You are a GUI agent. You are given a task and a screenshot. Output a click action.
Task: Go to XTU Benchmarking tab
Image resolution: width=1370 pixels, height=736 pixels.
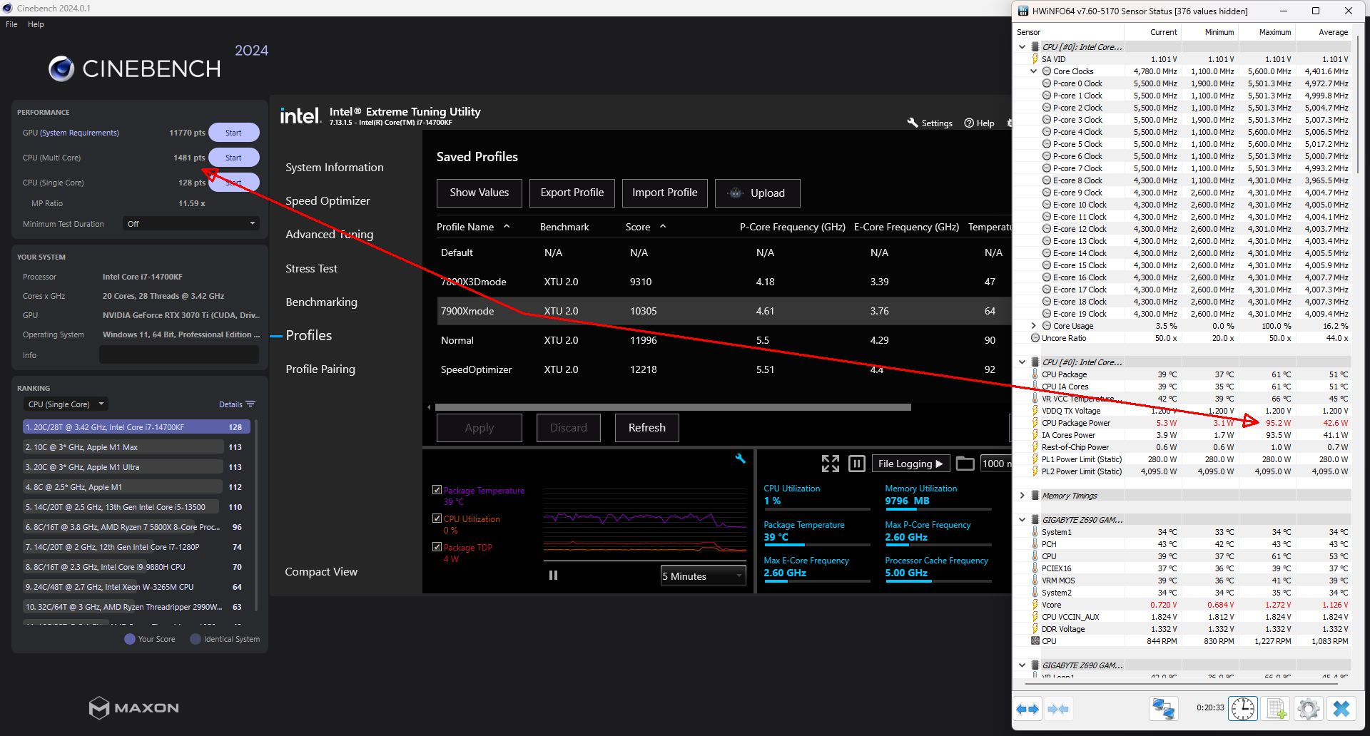coord(321,302)
